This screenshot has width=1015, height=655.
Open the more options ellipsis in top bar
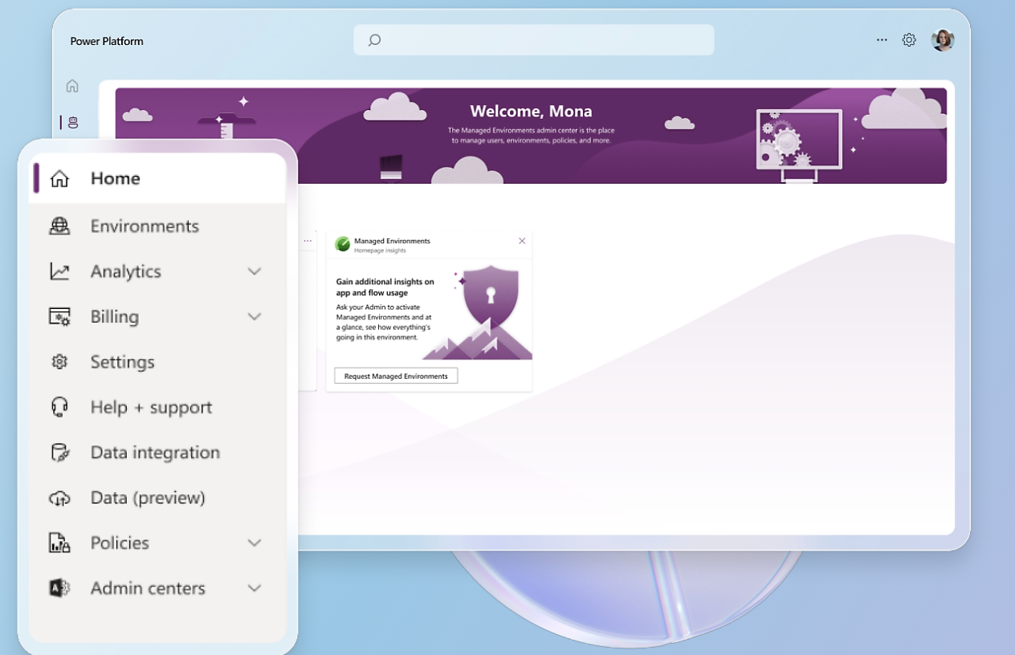[x=882, y=39]
